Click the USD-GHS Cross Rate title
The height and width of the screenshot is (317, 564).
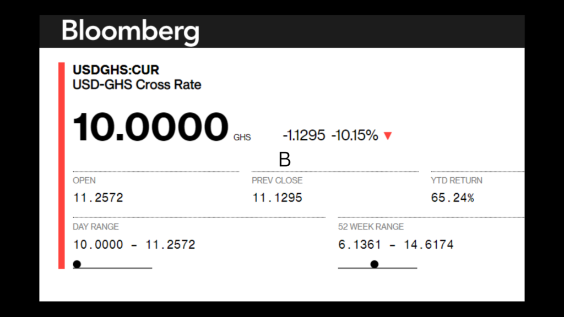pyautogui.click(x=137, y=85)
